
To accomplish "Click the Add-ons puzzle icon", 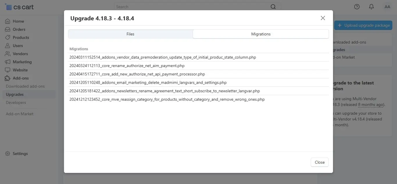I will [8, 78].
